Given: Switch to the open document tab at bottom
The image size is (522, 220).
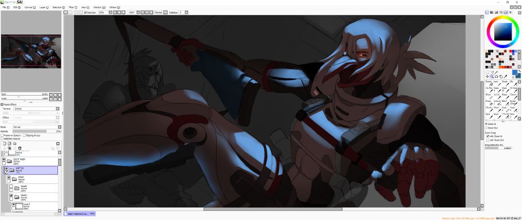Looking at the screenshot, I should click(79, 214).
